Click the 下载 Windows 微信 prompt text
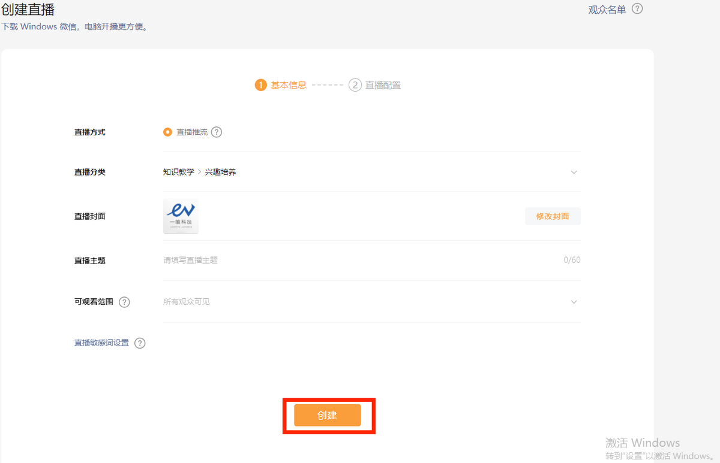Screen dimensions: 720x463 click(74, 27)
